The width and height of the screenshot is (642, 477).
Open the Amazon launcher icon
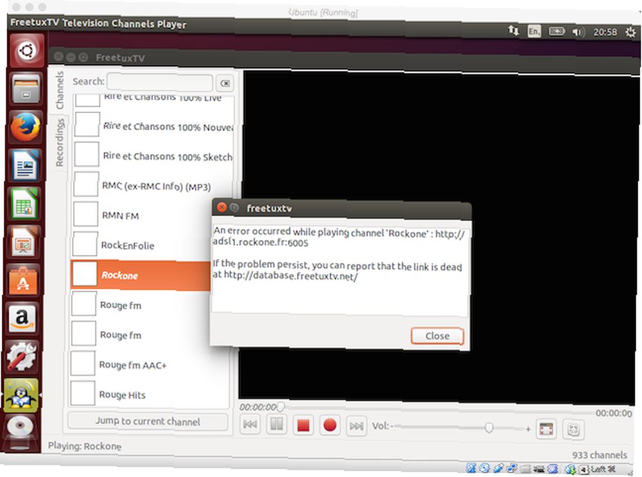click(22, 319)
